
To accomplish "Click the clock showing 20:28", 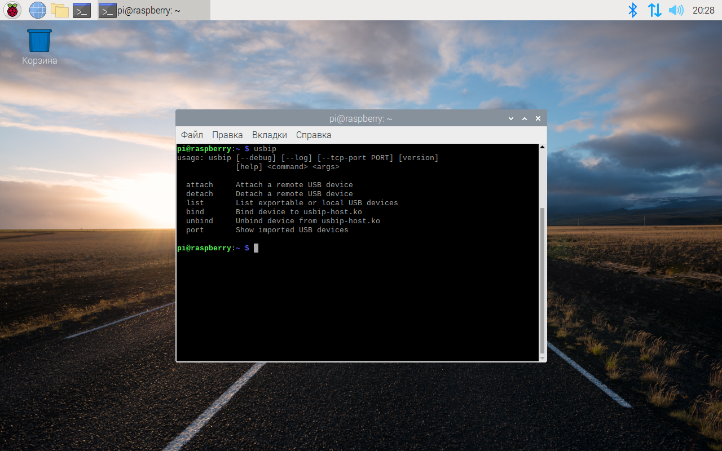I will tap(703, 10).
